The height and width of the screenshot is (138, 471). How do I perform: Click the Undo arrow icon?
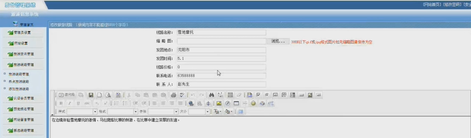point(193,95)
